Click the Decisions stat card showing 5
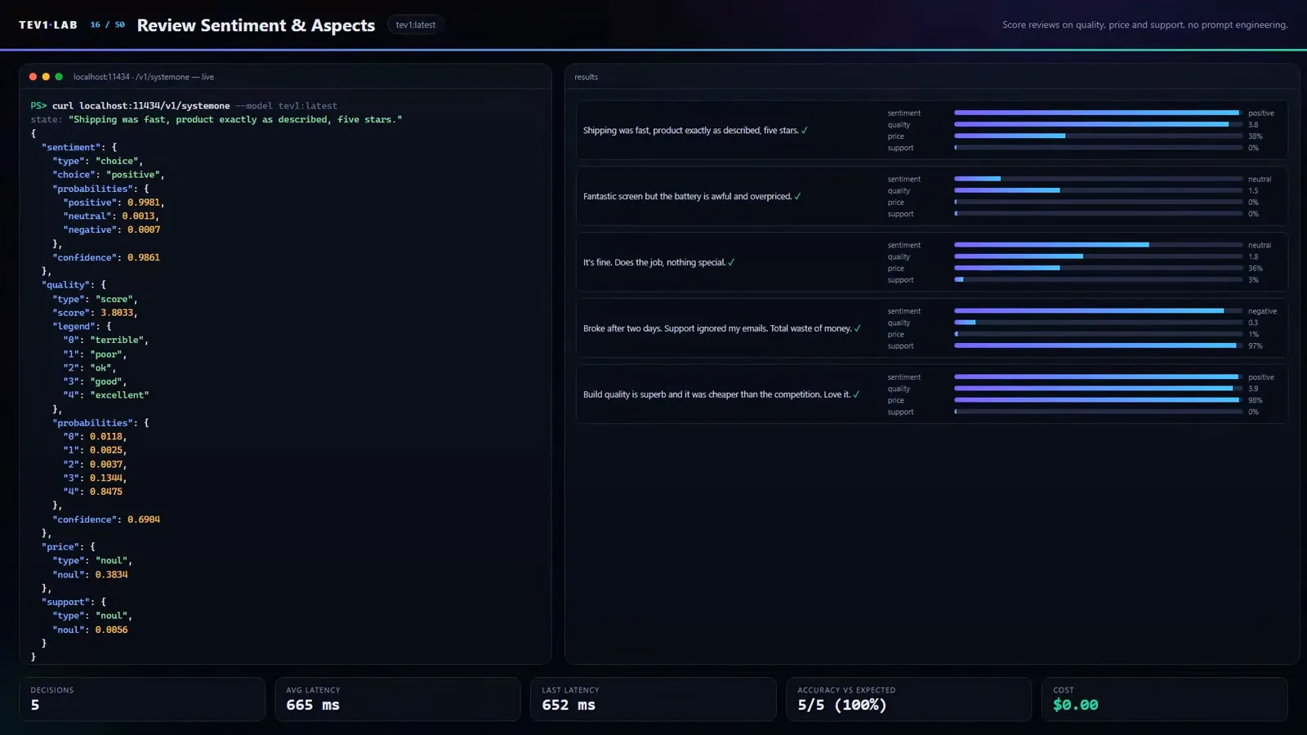The height and width of the screenshot is (735, 1307). click(x=142, y=699)
